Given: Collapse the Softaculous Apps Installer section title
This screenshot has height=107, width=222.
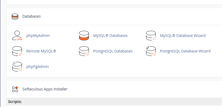Looking at the screenshot, I should (x=45, y=89).
